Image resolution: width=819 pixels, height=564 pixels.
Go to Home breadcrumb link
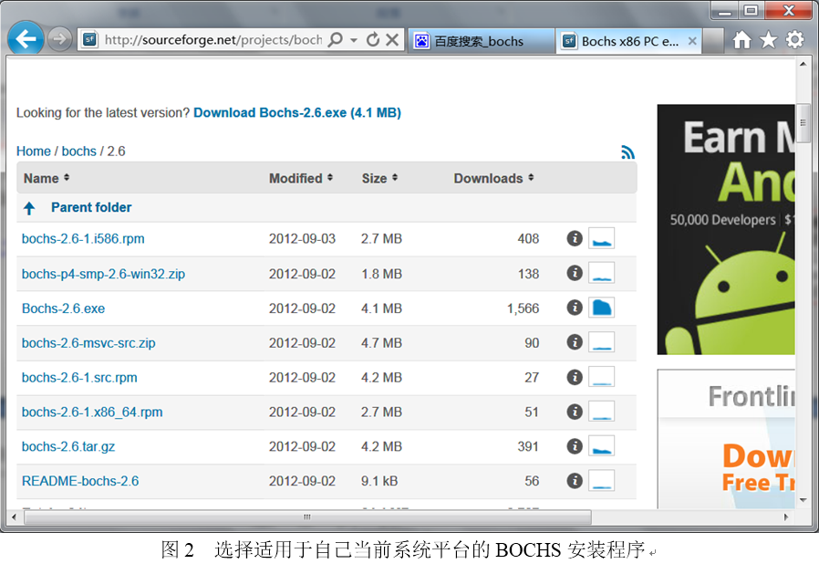(34, 151)
